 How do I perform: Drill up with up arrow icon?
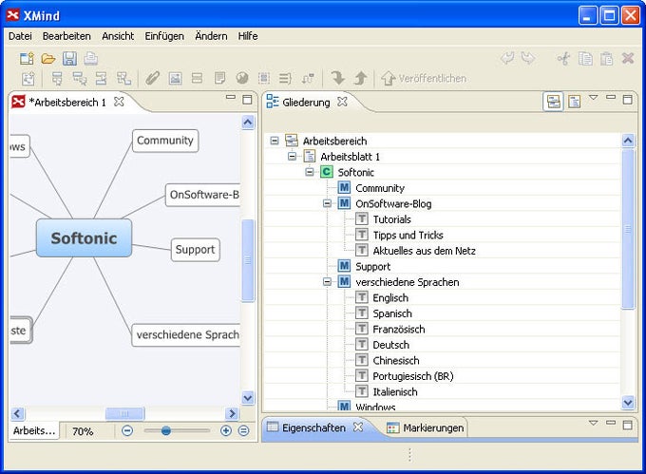pos(360,78)
